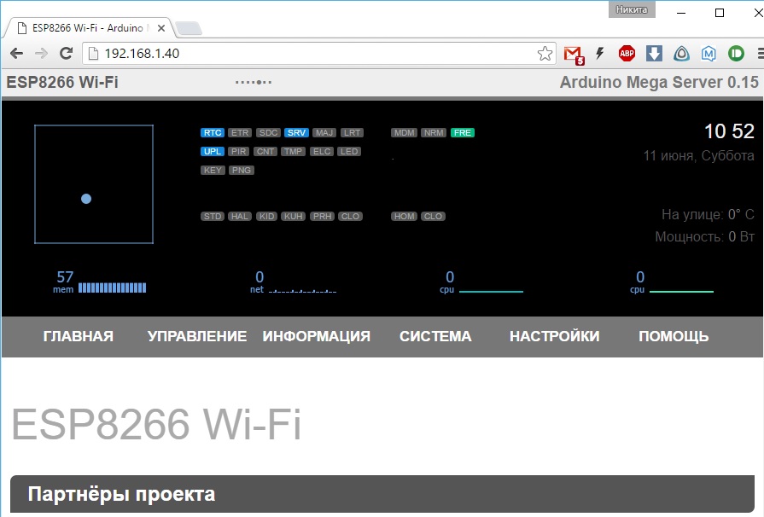Viewport: 764px width, 517px height.
Task: Click the HOM badge
Action: point(405,217)
